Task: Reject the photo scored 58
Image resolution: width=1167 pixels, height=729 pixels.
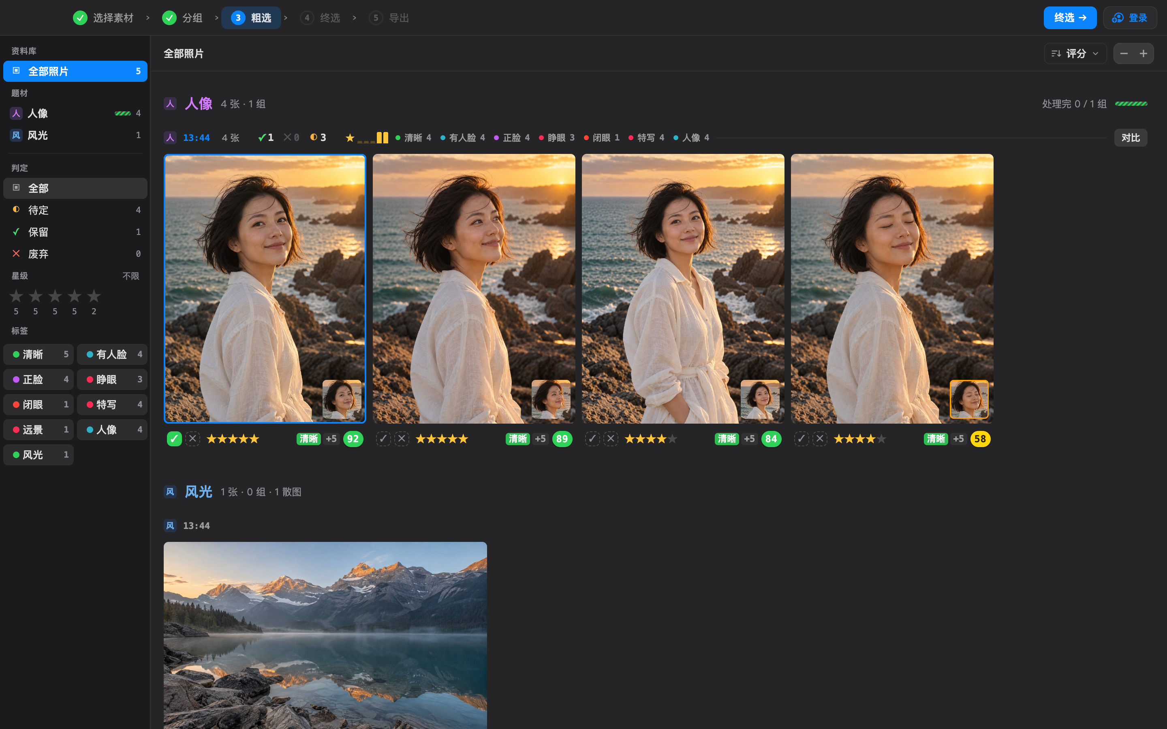Action: click(820, 439)
